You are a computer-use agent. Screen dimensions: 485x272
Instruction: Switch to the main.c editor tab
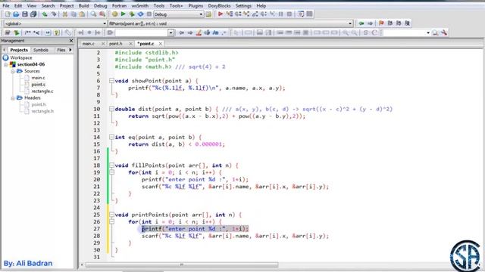(89, 44)
